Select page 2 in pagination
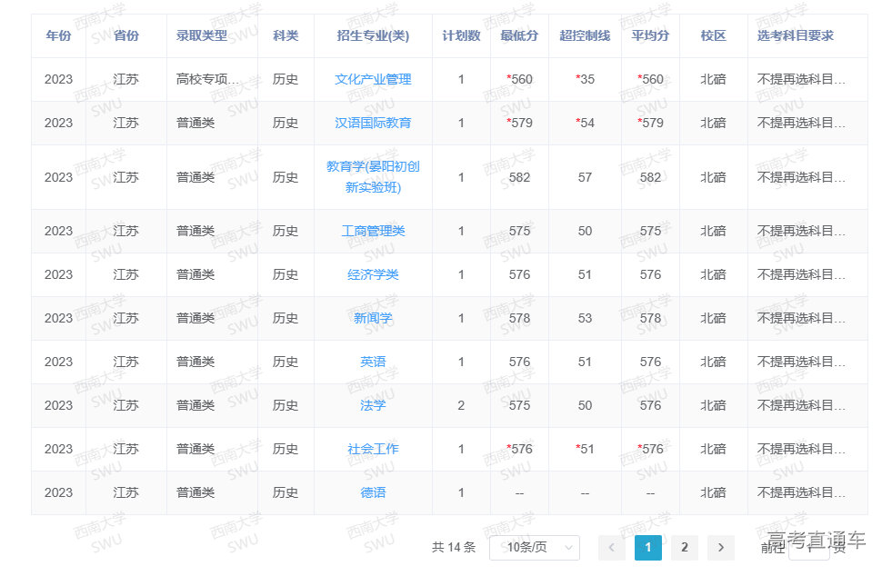The image size is (892, 576). (x=684, y=547)
